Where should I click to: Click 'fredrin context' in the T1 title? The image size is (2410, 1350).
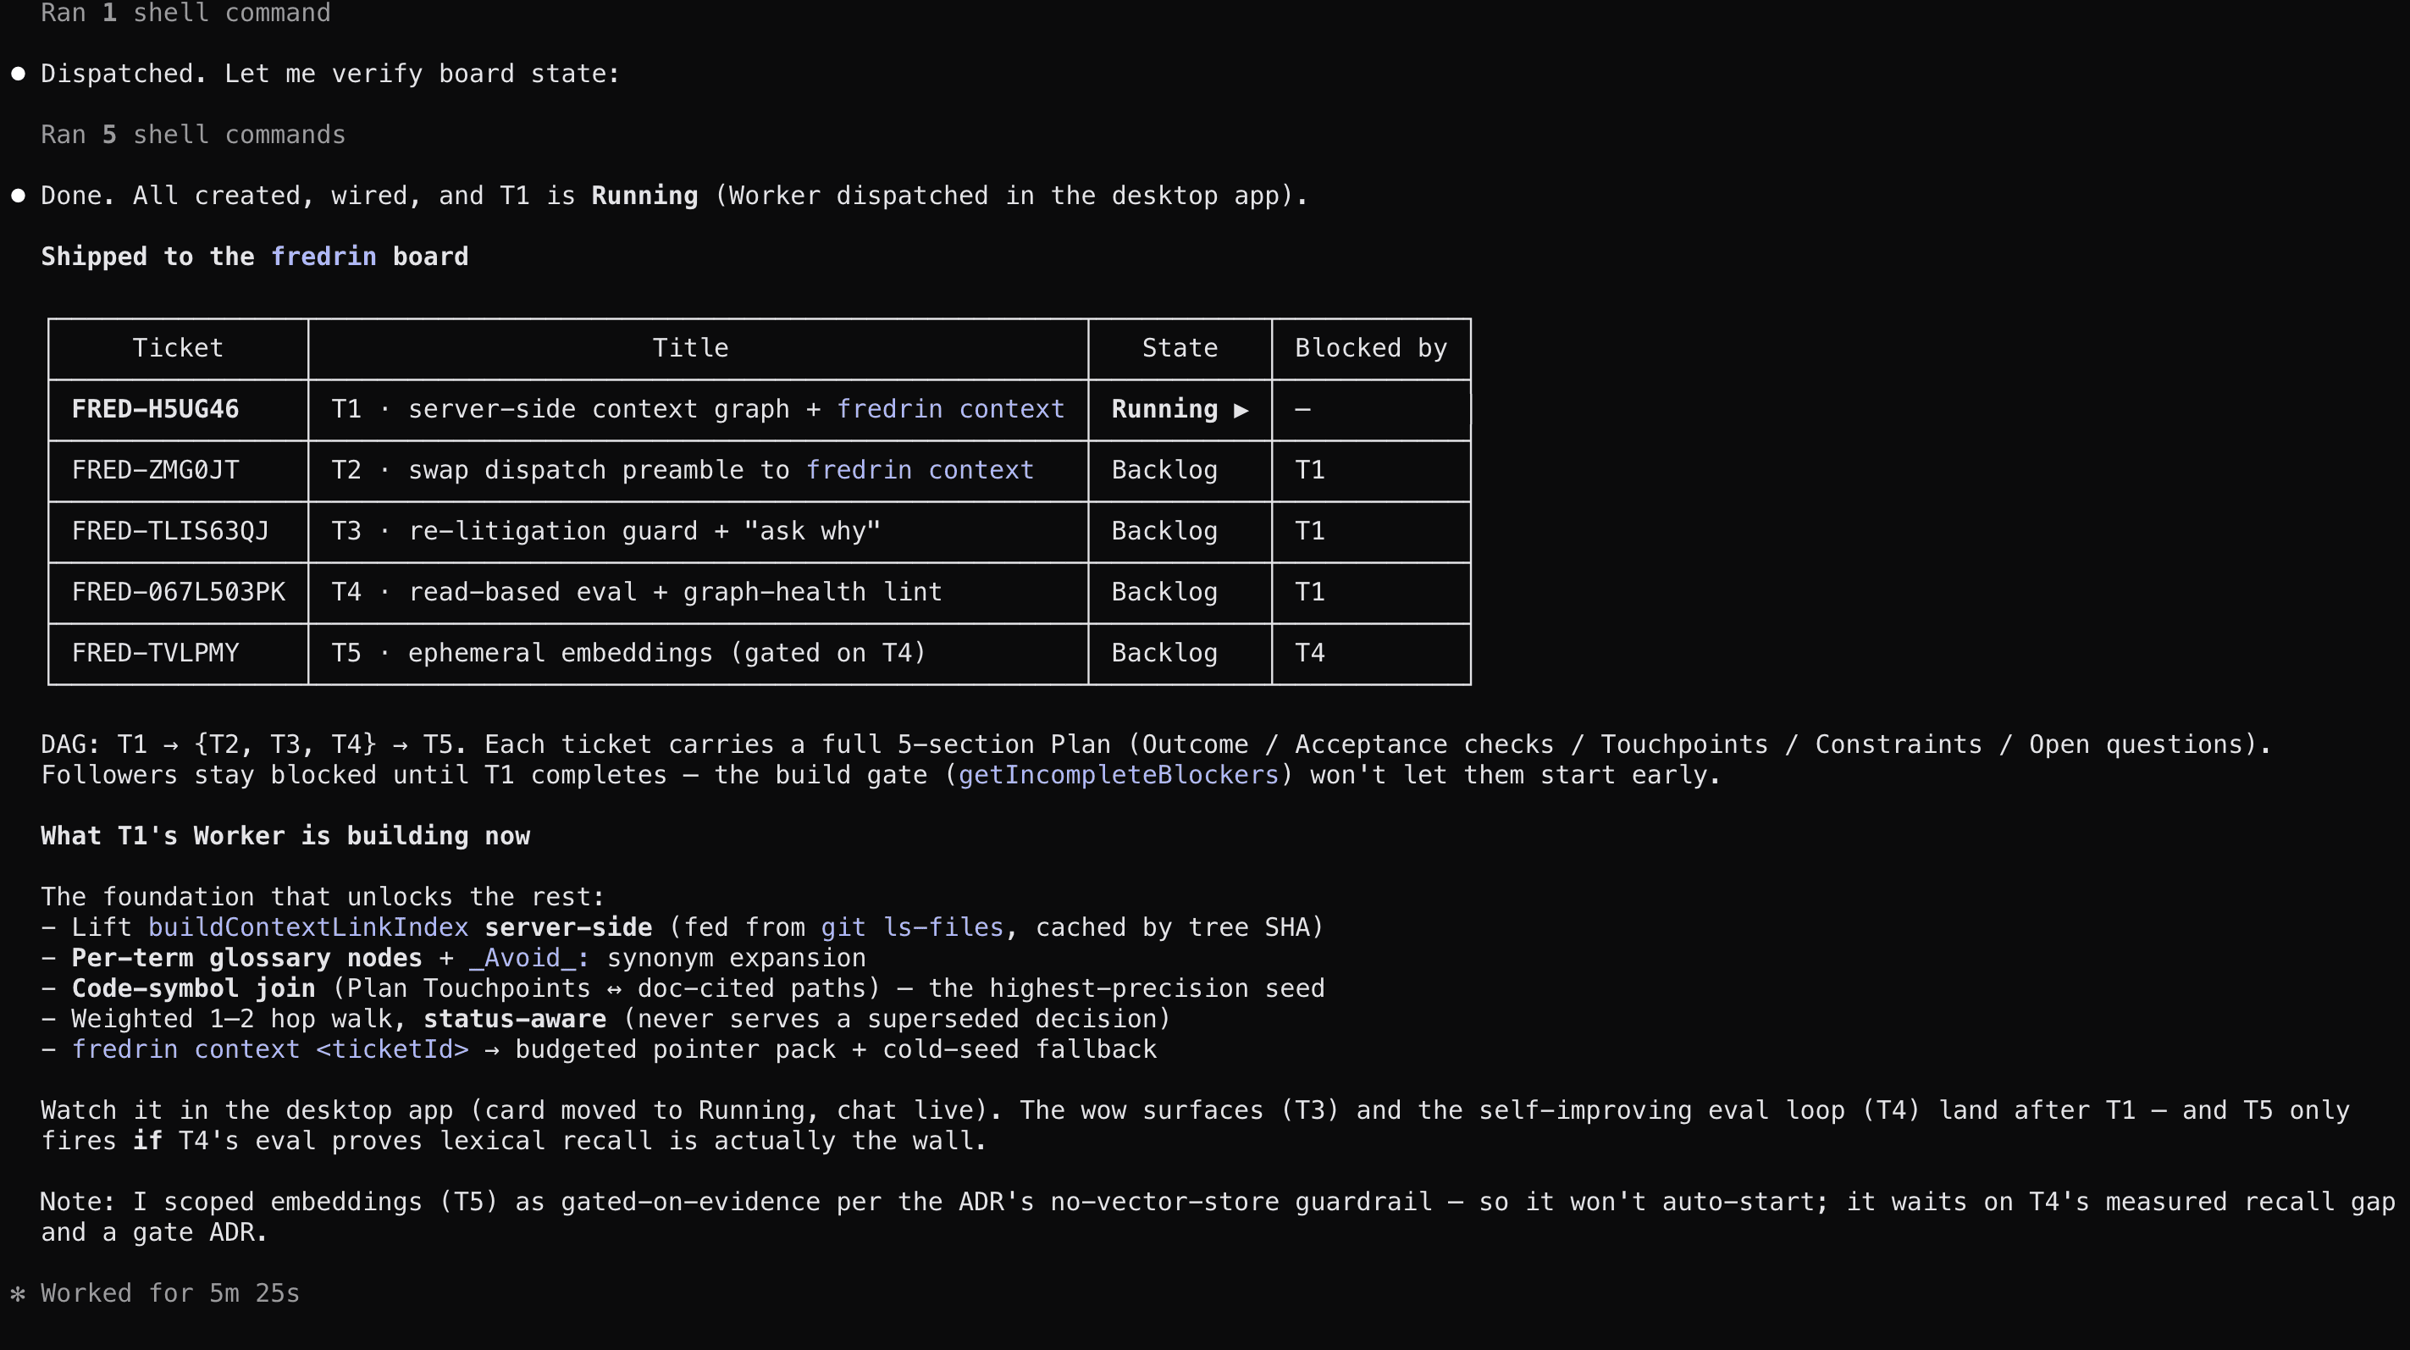point(950,409)
